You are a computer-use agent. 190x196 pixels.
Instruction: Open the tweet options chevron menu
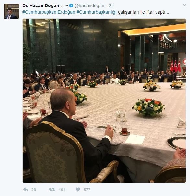tap(184, 5)
